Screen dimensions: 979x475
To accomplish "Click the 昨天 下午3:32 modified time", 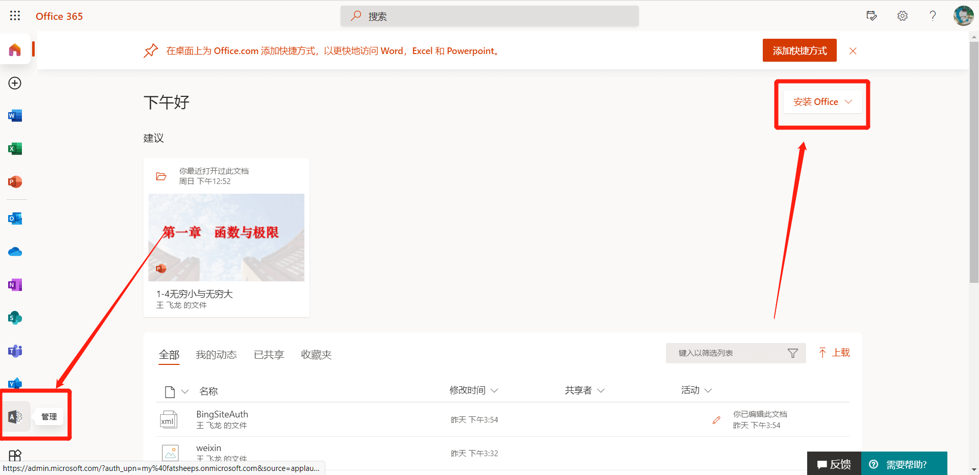I will pos(474,454).
